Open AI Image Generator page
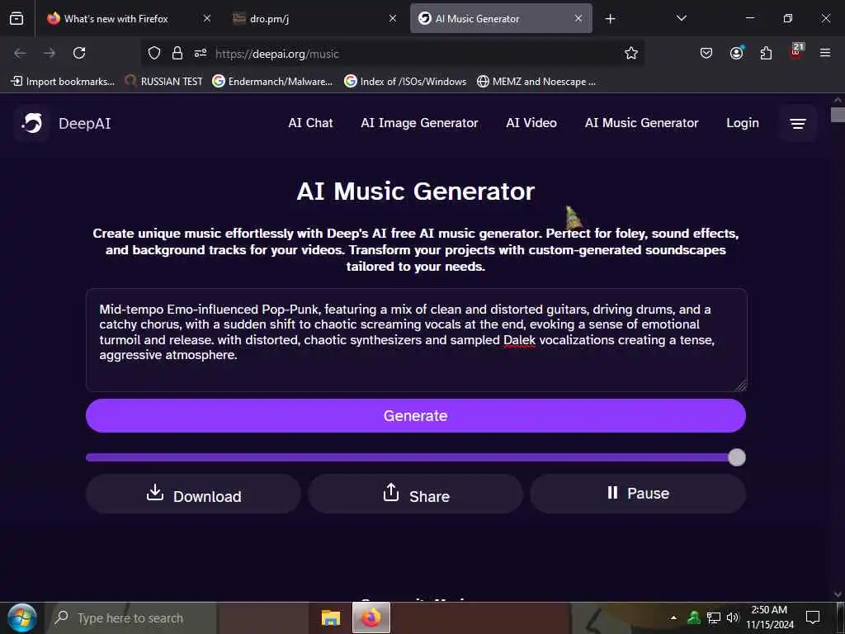Screen dimensions: 845x634 pos(419,123)
